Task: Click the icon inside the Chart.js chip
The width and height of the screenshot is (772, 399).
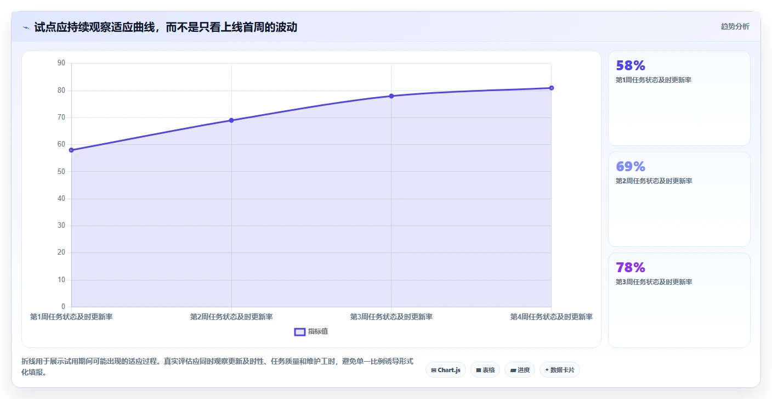Action: pos(434,370)
